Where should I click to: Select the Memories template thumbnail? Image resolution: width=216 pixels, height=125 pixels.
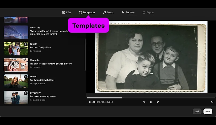(x=16, y=65)
